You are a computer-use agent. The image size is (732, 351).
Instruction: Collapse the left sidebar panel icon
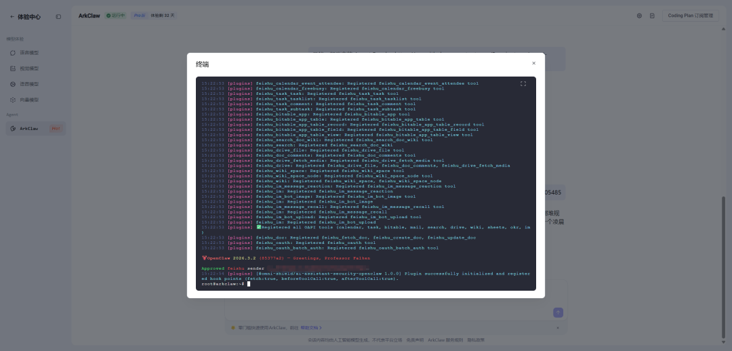click(x=58, y=17)
